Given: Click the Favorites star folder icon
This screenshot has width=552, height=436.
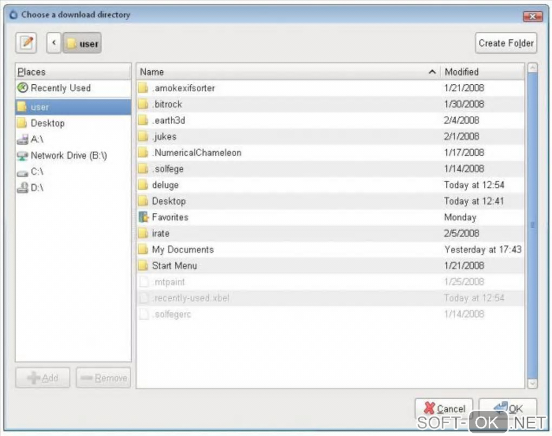Looking at the screenshot, I should [x=143, y=217].
